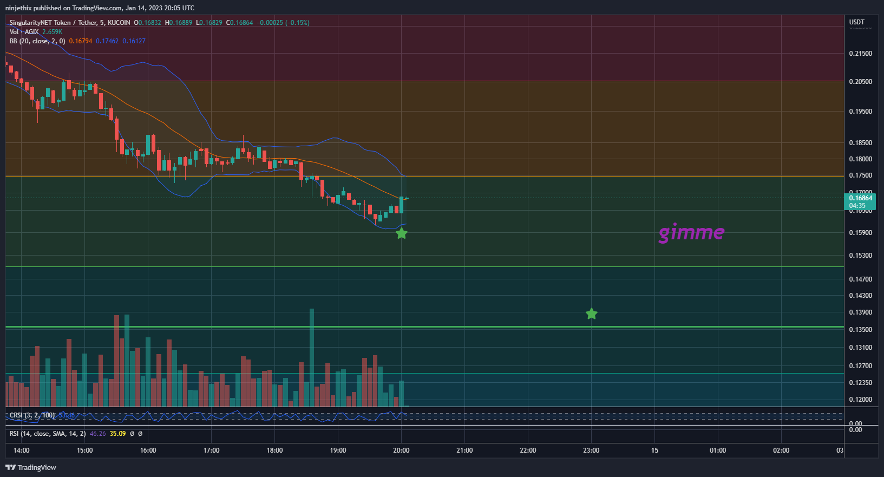
Task: Click the 21:00 time axis label
Action: click(464, 450)
